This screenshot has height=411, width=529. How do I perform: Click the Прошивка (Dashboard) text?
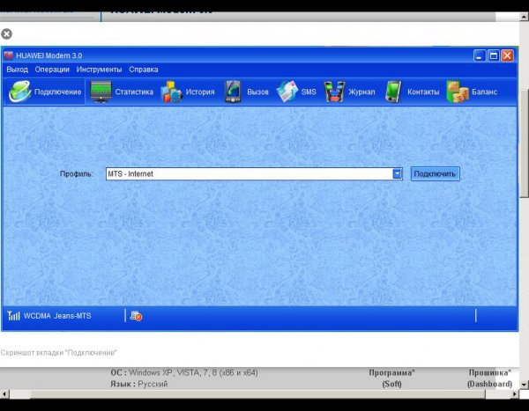pos(490,378)
